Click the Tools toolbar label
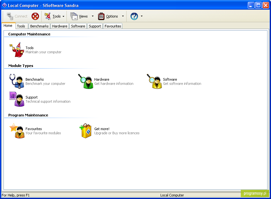Viewport: 271px width, 199px height. pos(57,16)
